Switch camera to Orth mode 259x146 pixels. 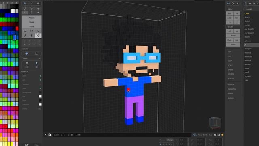pos(205,135)
